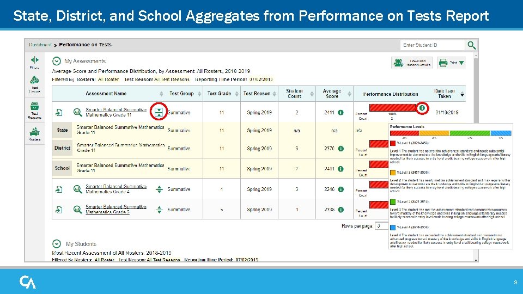The width and height of the screenshot is (523, 294).
Task: Click info icon beside School average 2411
Action: [340, 169]
